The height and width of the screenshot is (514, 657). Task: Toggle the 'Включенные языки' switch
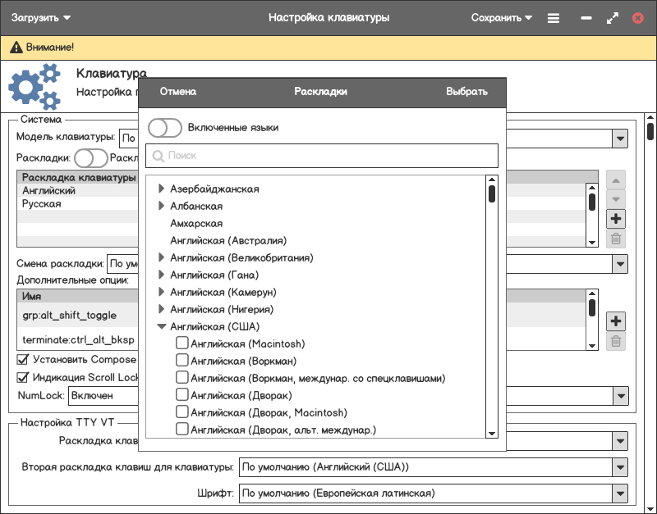165,128
